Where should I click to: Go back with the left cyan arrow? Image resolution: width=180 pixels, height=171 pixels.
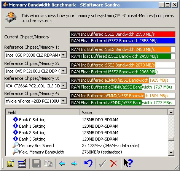pos(62,163)
